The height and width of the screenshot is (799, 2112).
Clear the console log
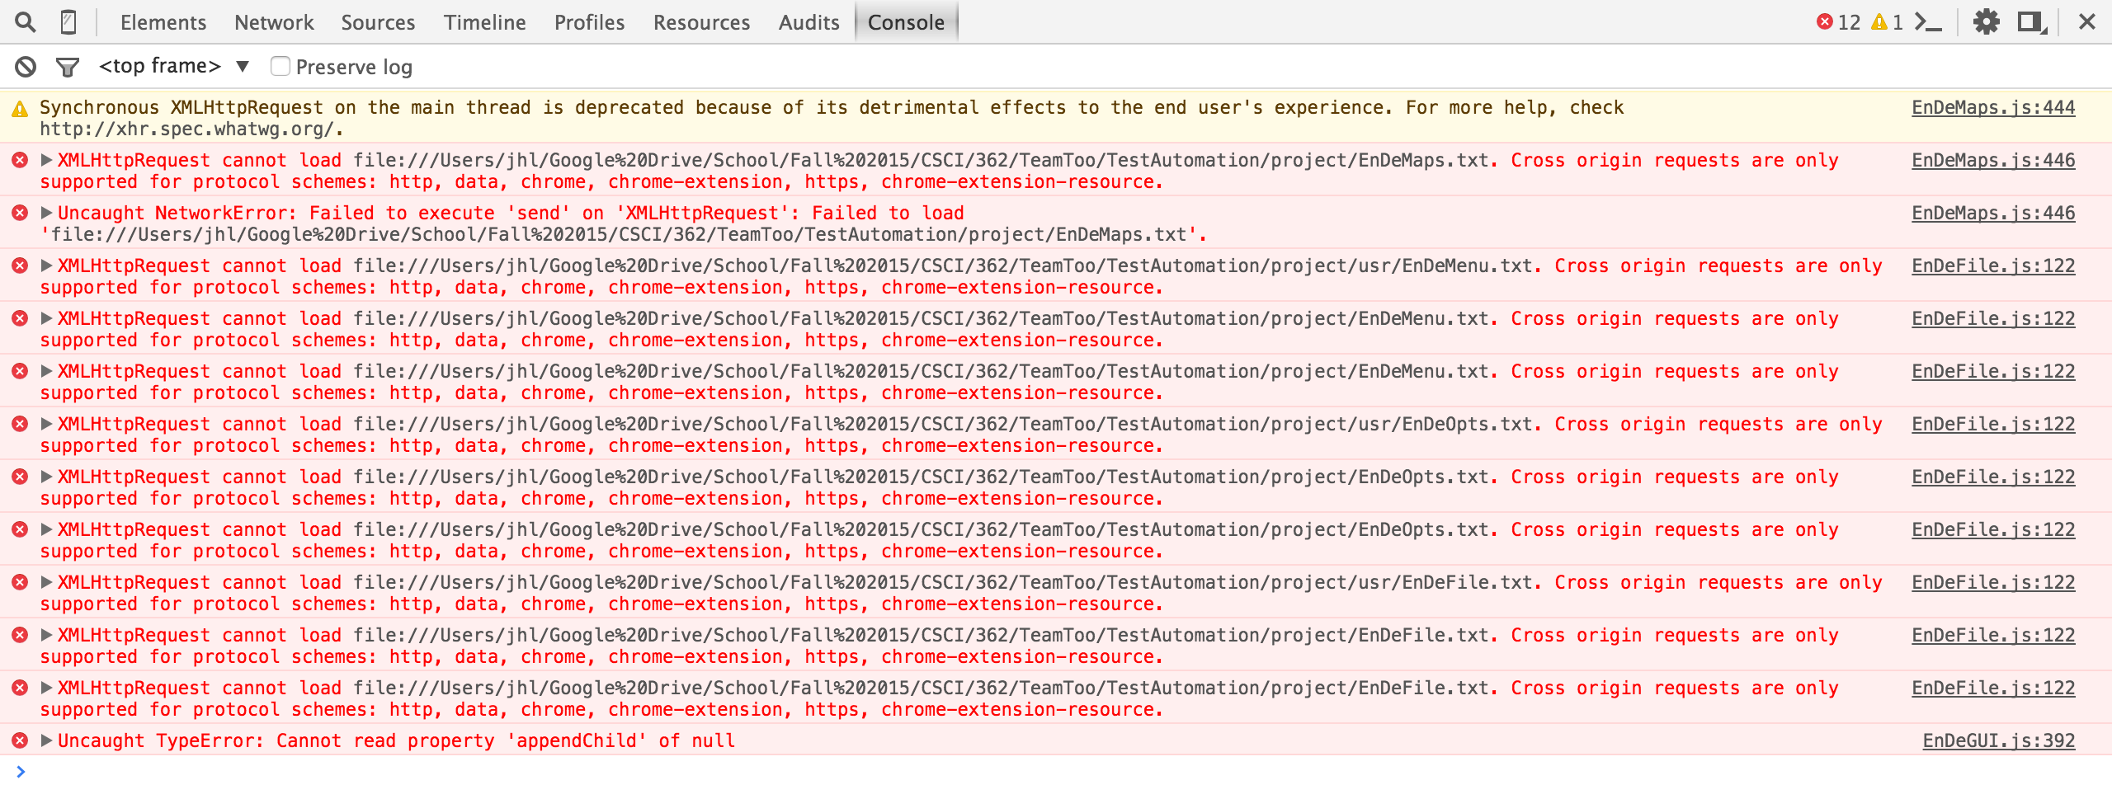(25, 65)
